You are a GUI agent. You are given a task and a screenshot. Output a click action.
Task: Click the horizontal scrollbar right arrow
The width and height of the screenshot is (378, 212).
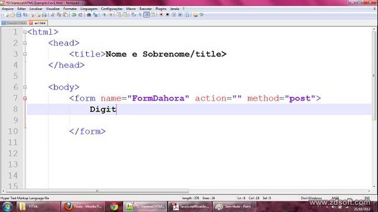point(369,191)
